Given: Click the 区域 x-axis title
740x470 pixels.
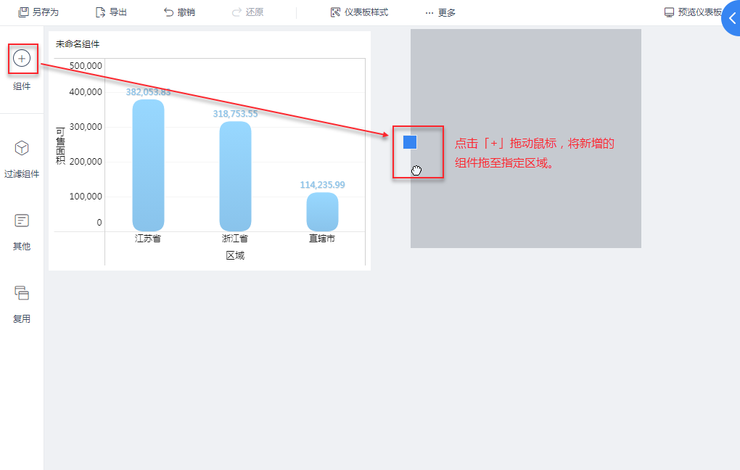Looking at the screenshot, I should click(235, 256).
